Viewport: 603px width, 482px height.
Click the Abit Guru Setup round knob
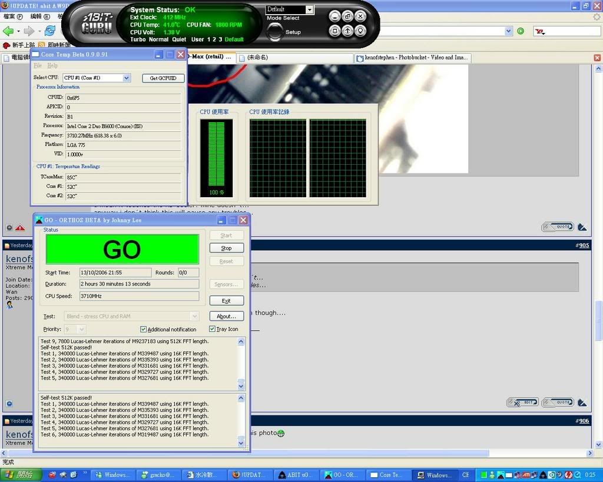coord(274,32)
